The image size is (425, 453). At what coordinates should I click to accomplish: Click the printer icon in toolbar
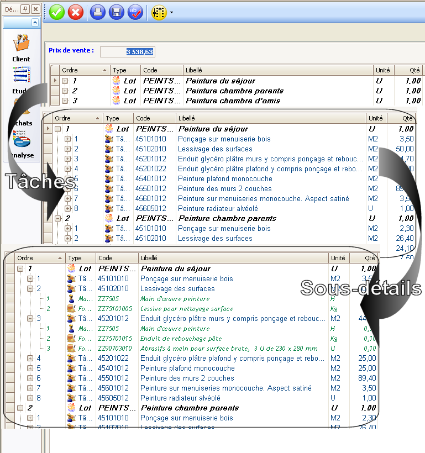click(x=98, y=12)
